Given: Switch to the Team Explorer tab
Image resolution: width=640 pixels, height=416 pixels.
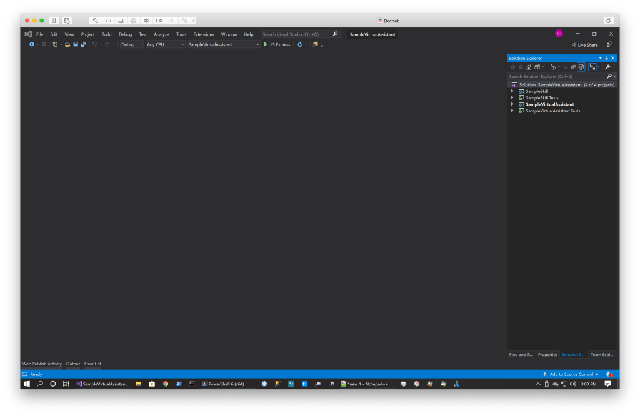Looking at the screenshot, I should tap(602, 355).
